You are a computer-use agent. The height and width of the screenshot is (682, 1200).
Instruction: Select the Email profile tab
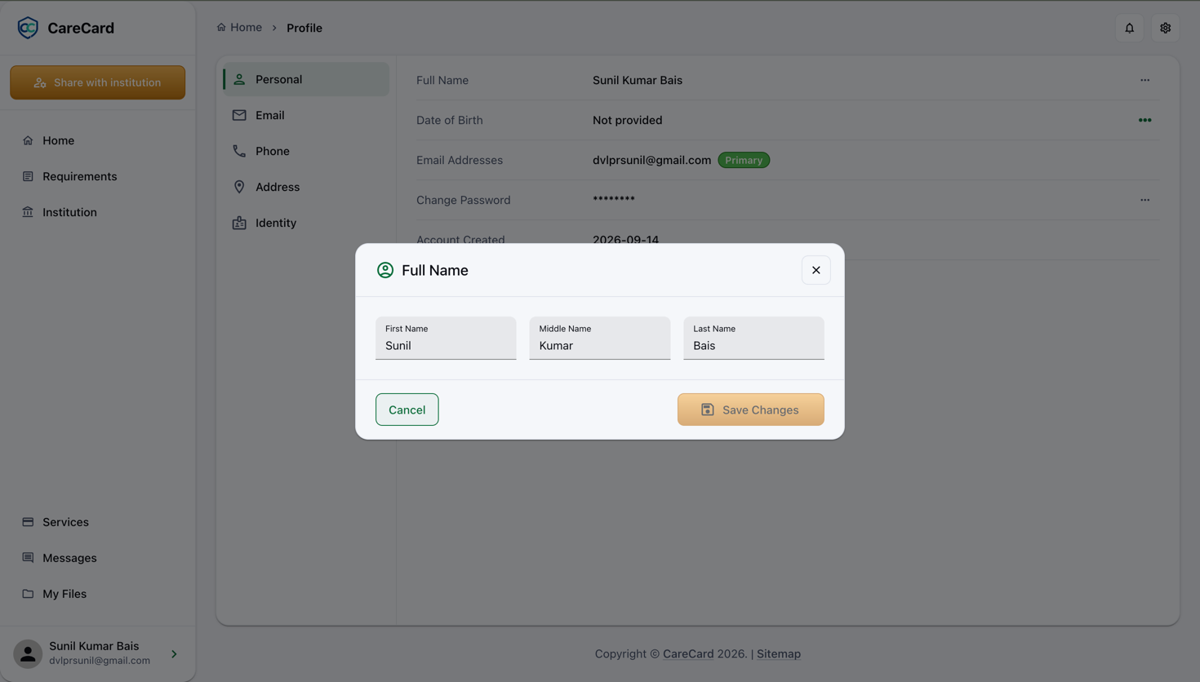[306, 115]
